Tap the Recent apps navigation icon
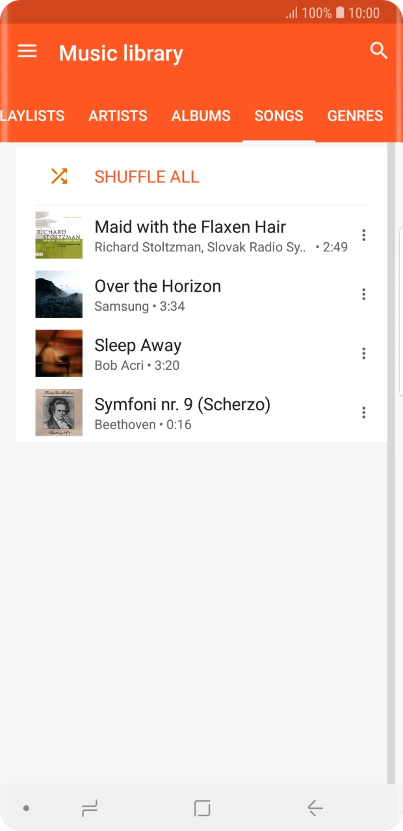Viewport: 403px width, 831px height. pos(89,808)
